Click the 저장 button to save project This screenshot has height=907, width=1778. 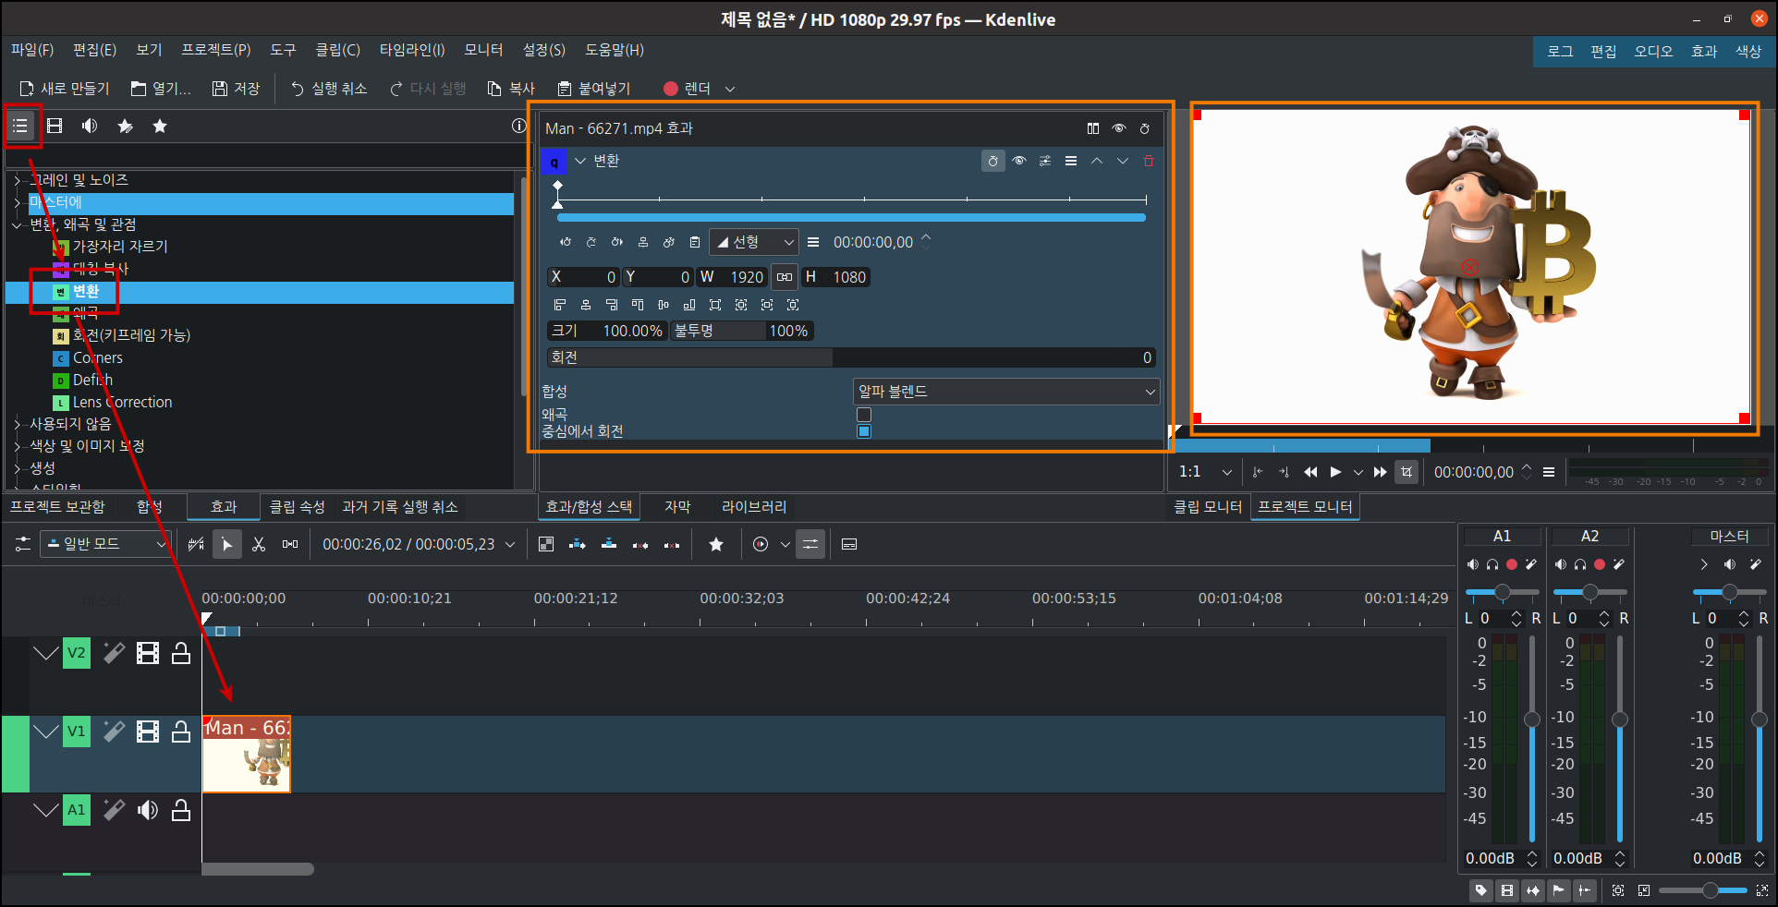point(237,88)
